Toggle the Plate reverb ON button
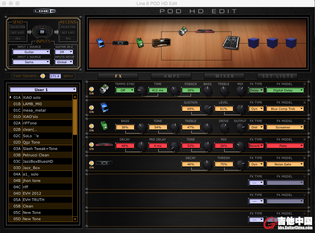Screen dimensions: 315x233 pos(91,145)
